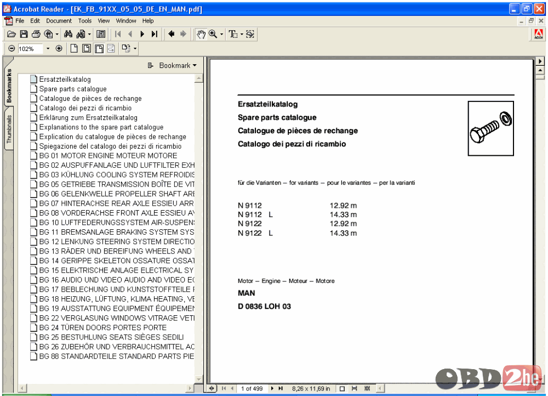Toggle the navigation pane toolbar icon

pyautogui.click(x=101, y=34)
